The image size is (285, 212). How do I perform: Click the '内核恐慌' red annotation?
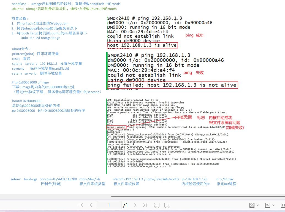[183, 117]
